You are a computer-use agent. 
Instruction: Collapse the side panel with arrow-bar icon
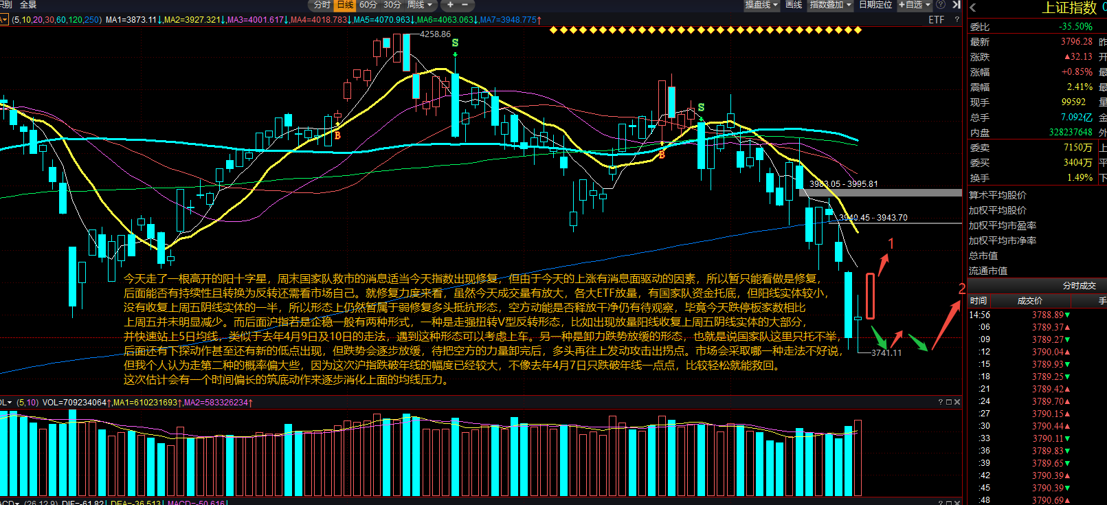956,5
